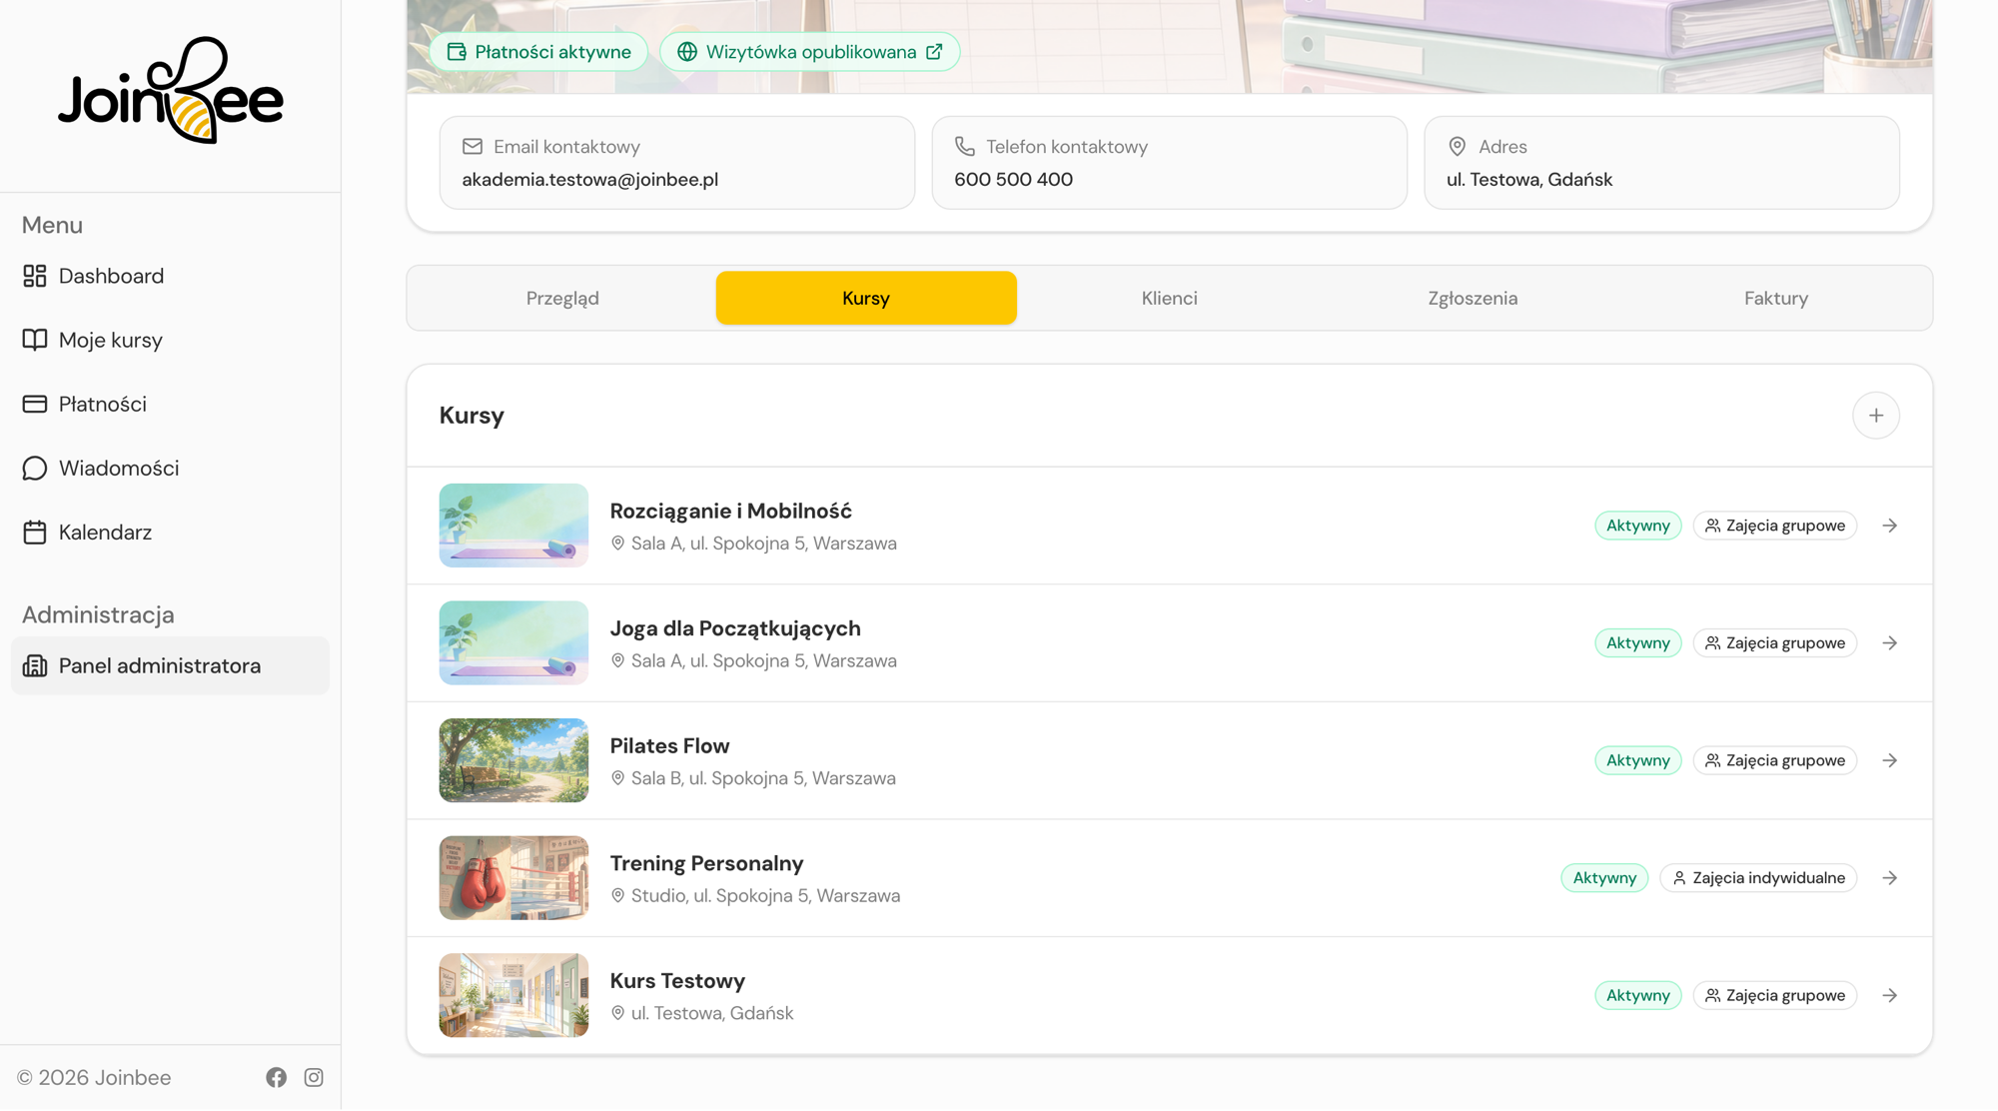Click the Dashboard grid icon

35,276
